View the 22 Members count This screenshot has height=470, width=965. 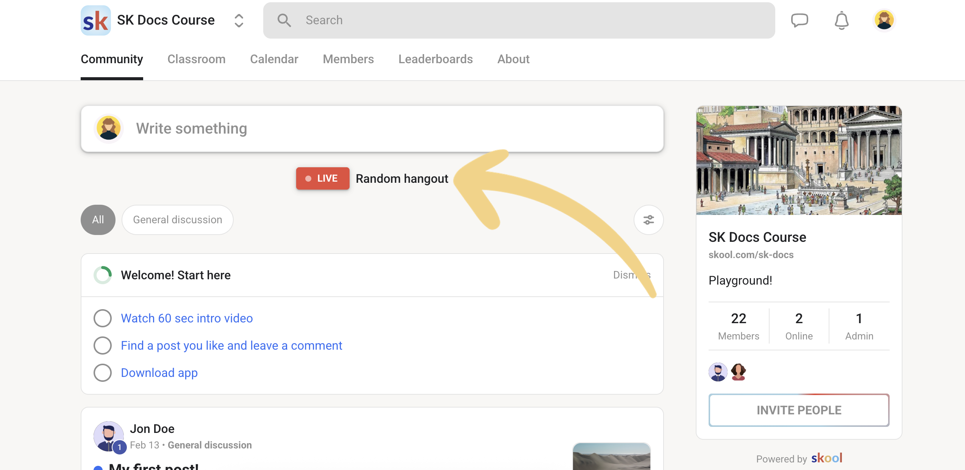(739, 326)
